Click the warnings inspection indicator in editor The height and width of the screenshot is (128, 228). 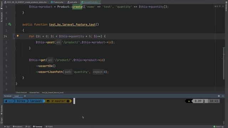coord(216,6)
